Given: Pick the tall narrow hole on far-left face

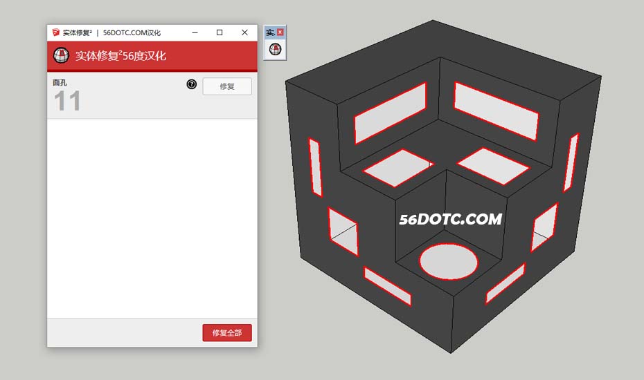Looking at the screenshot, I should pos(315,167).
